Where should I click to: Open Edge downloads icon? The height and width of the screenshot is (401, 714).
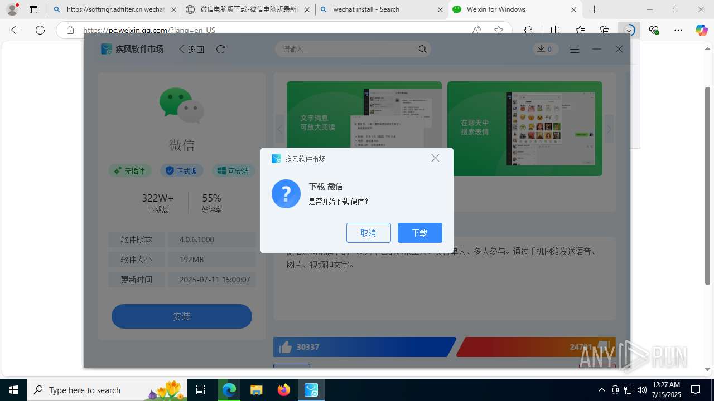[629, 30]
